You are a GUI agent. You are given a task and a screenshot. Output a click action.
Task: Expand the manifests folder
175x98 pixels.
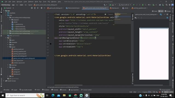pyautogui.click(x=6, y=13)
